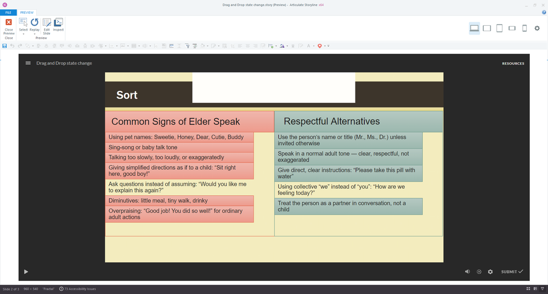The width and height of the screenshot is (548, 294).
Task: Click the playback speed icon in the player
Action: (479, 272)
